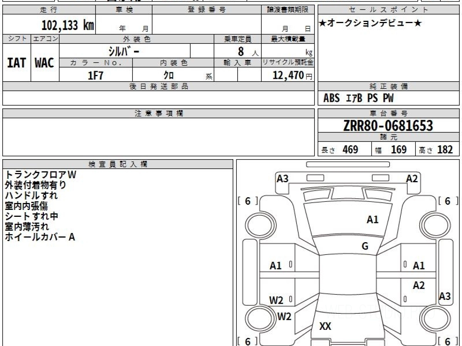
Task: Click the 譲渡書類期限 header cell
Action: coord(288,10)
